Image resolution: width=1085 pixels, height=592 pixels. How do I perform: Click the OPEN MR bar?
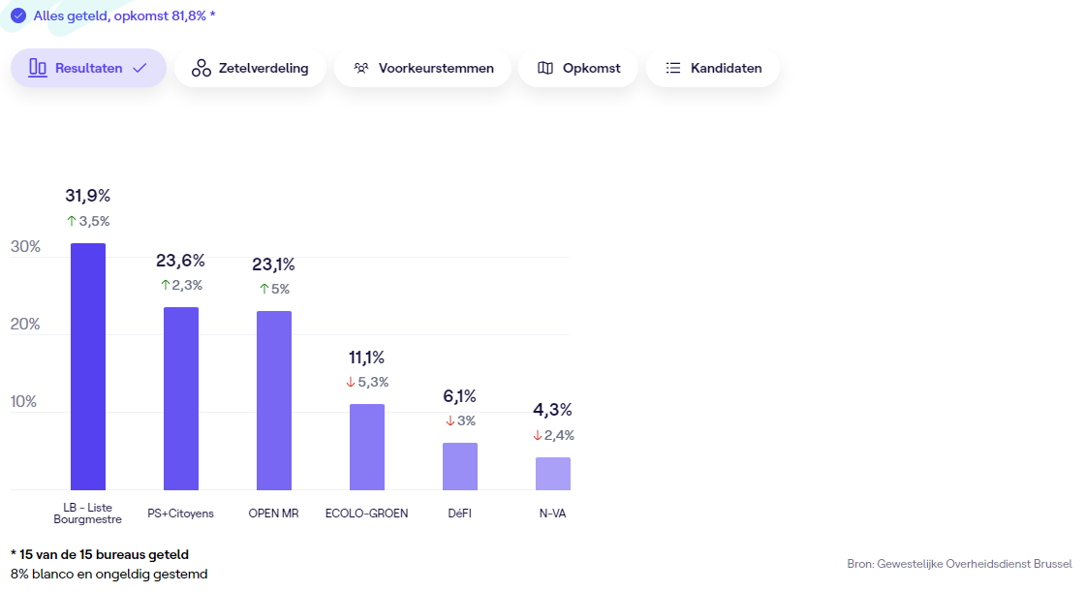(x=274, y=400)
